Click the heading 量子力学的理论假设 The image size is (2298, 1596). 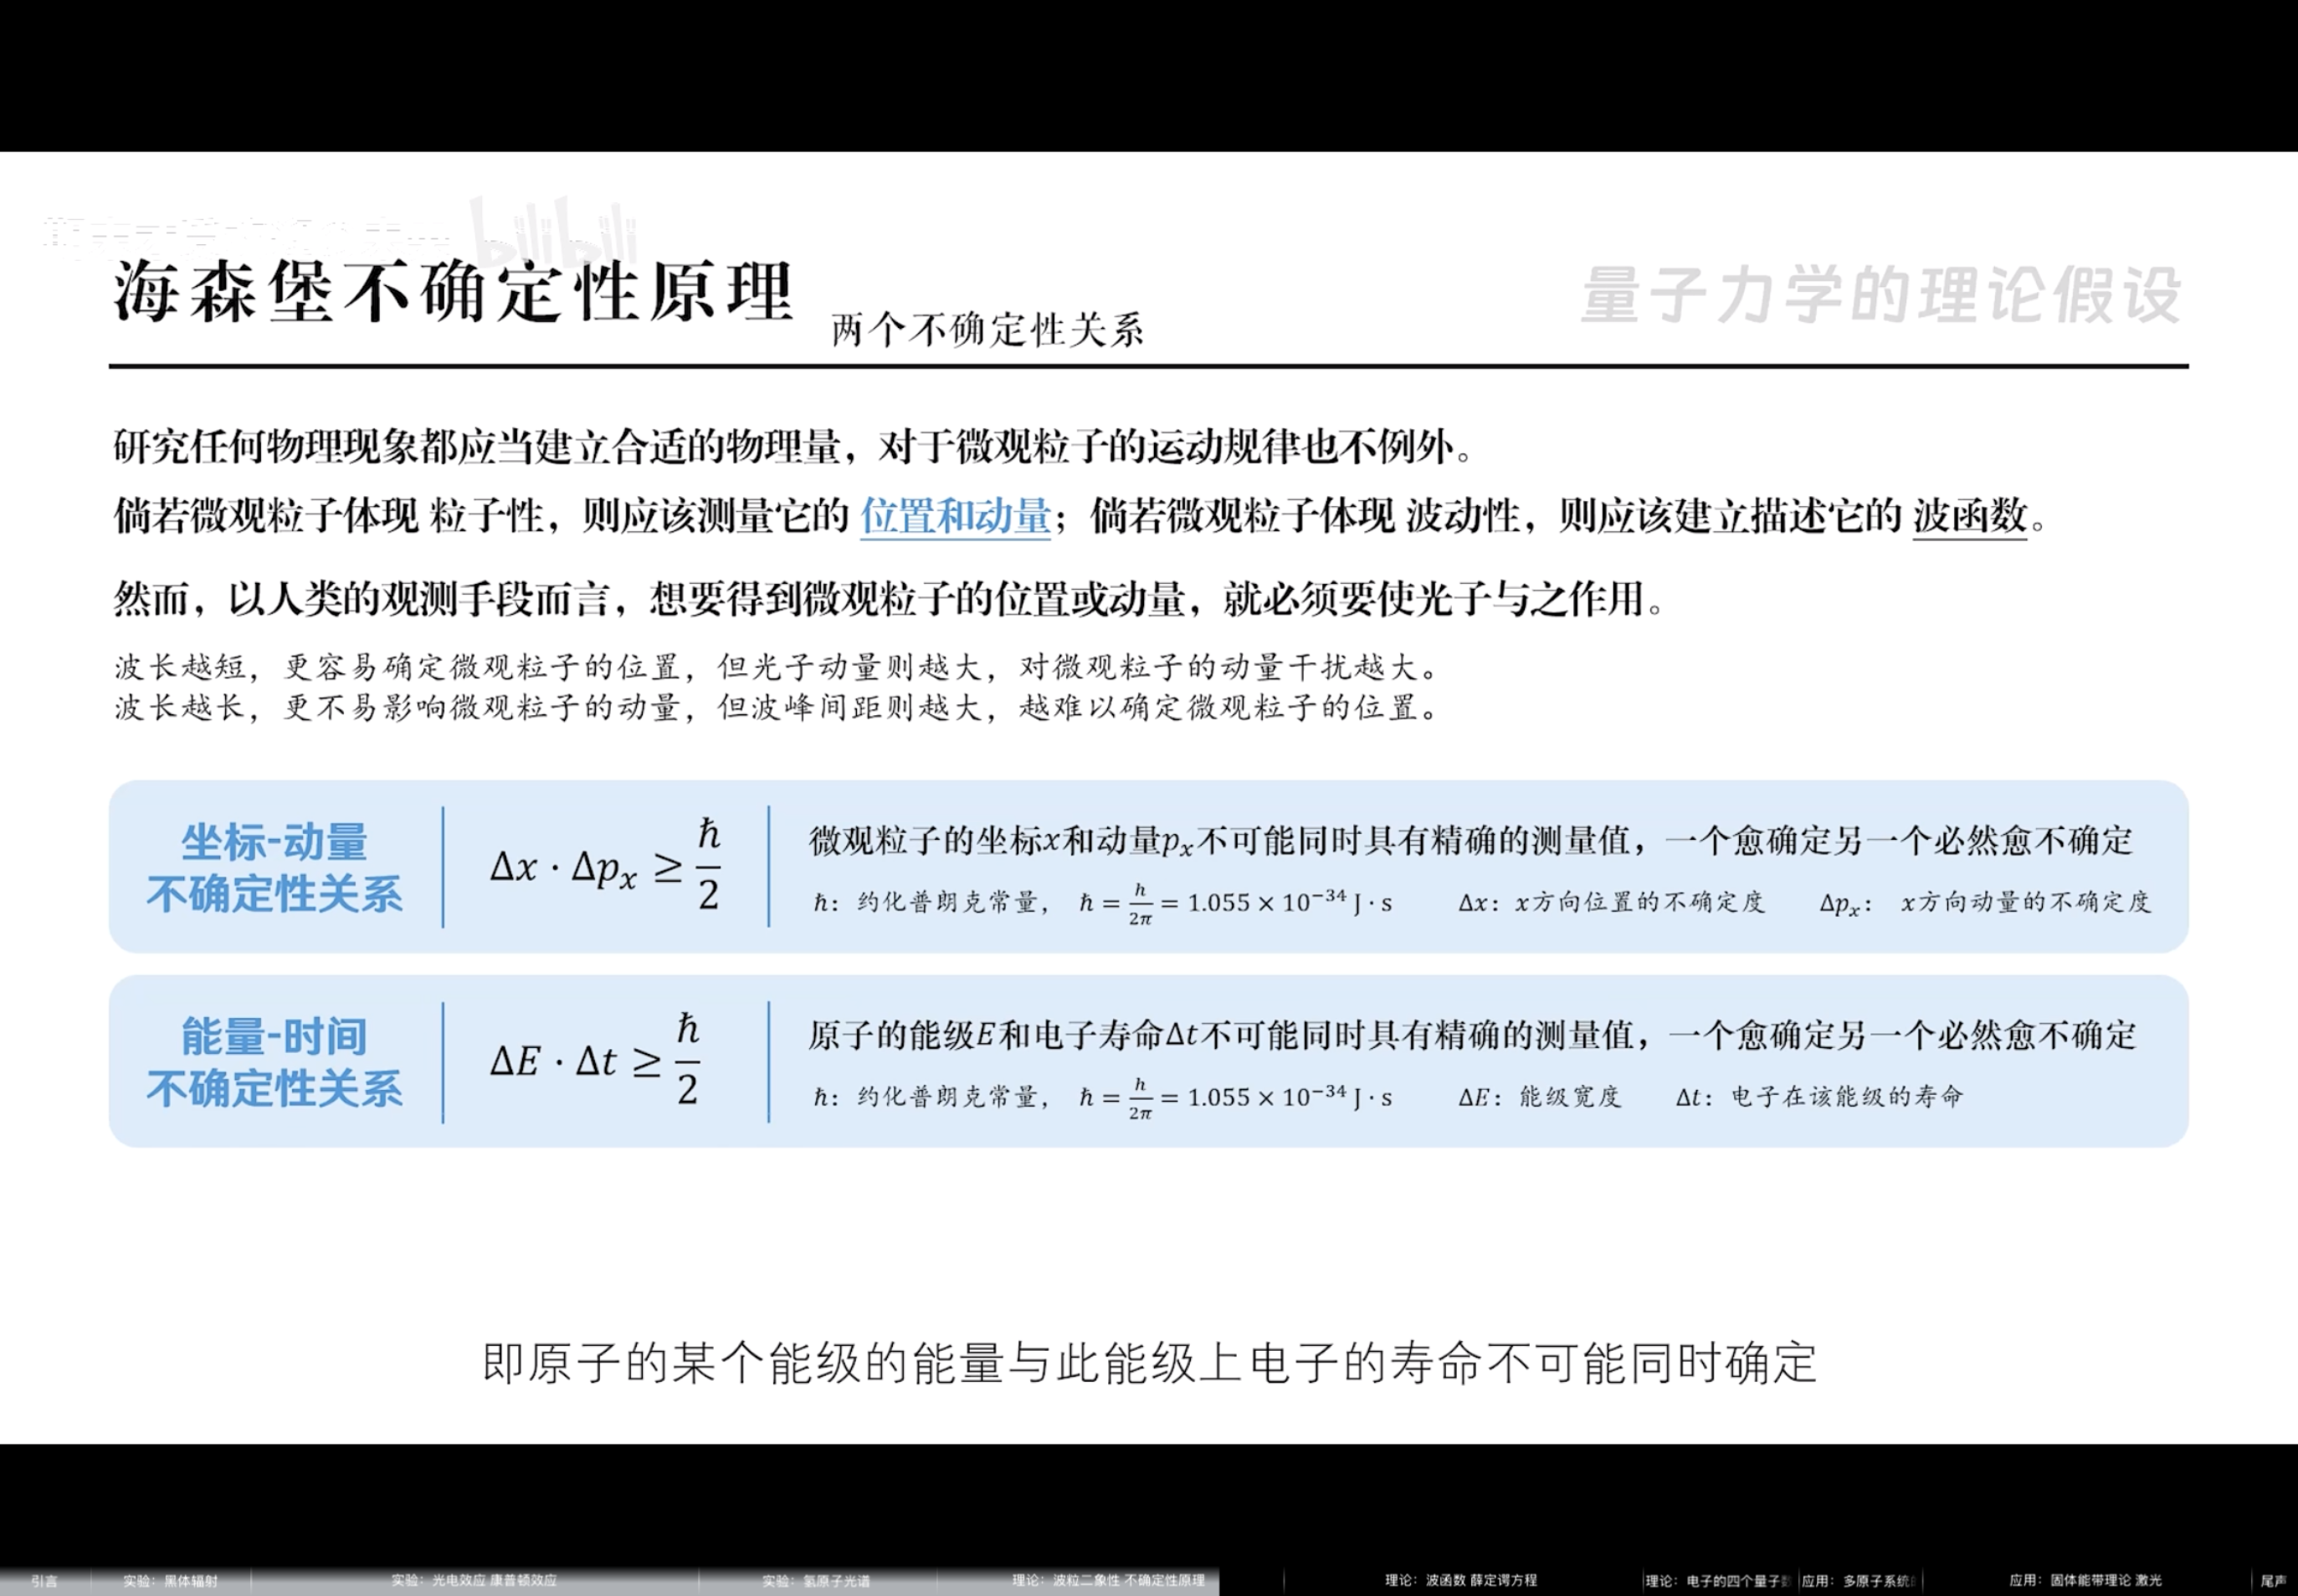[1880, 295]
